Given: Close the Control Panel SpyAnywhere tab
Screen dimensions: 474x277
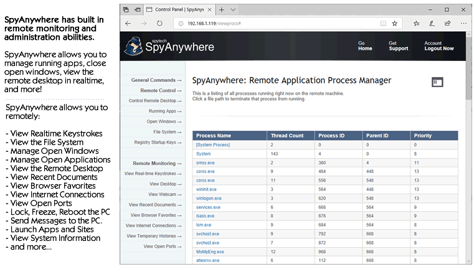Looking at the screenshot, I should (209, 10).
